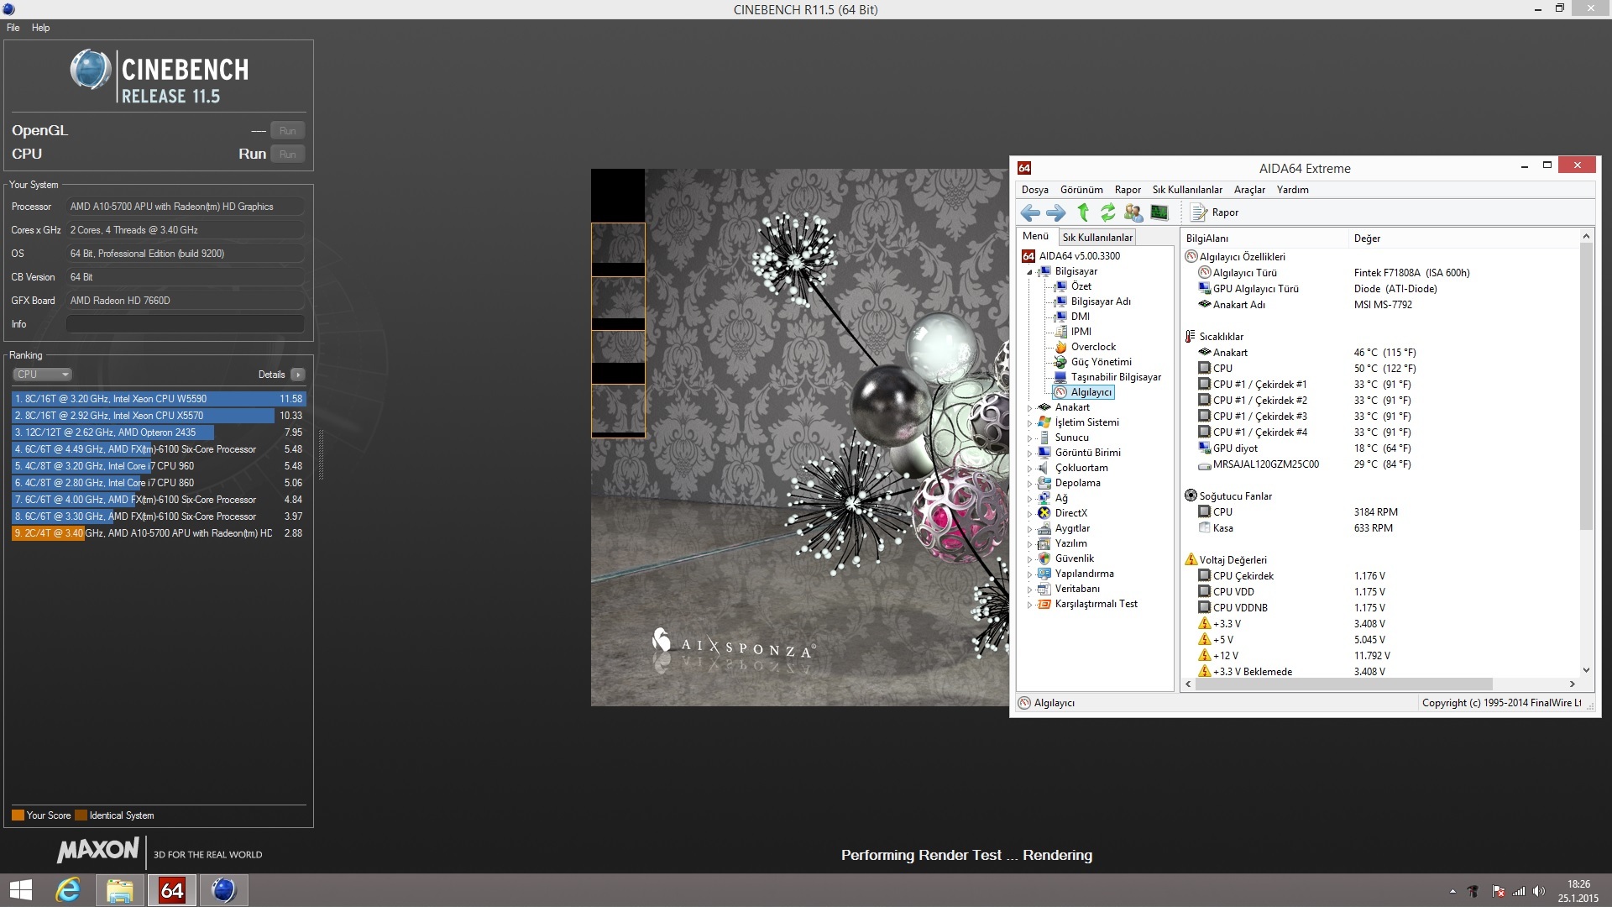The width and height of the screenshot is (1612, 907).
Task: Open the Araçlar menu
Action: pyautogui.click(x=1249, y=190)
